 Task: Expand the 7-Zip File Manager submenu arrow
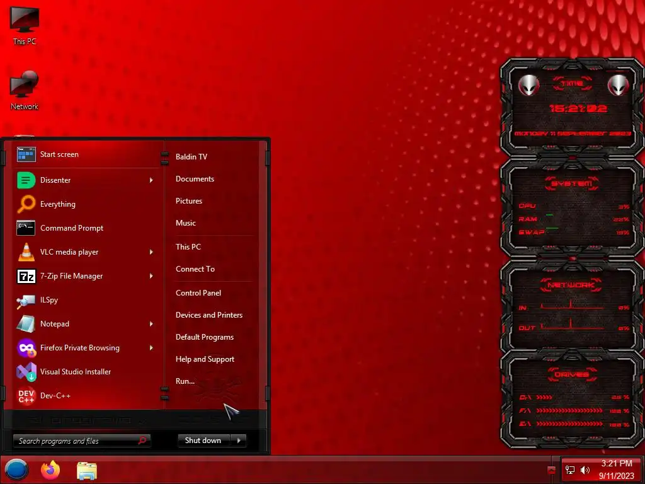(x=151, y=276)
